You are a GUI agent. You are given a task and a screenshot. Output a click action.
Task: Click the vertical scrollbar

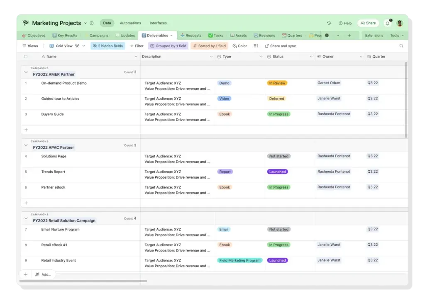pos(406,100)
